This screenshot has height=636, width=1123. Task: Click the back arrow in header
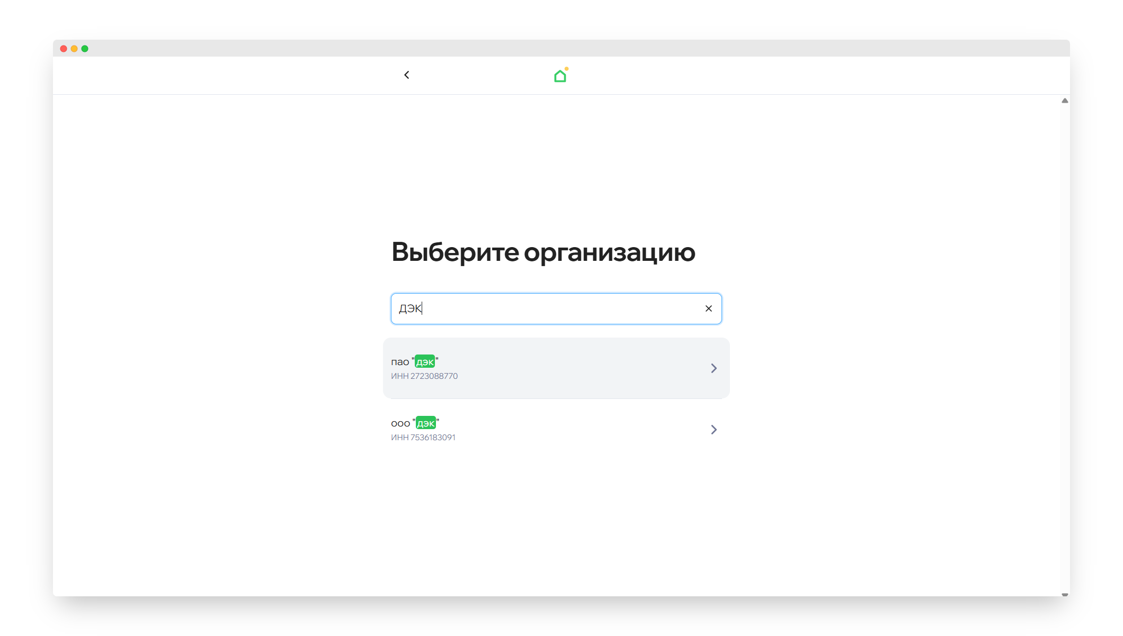pyautogui.click(x=406, y=75)
